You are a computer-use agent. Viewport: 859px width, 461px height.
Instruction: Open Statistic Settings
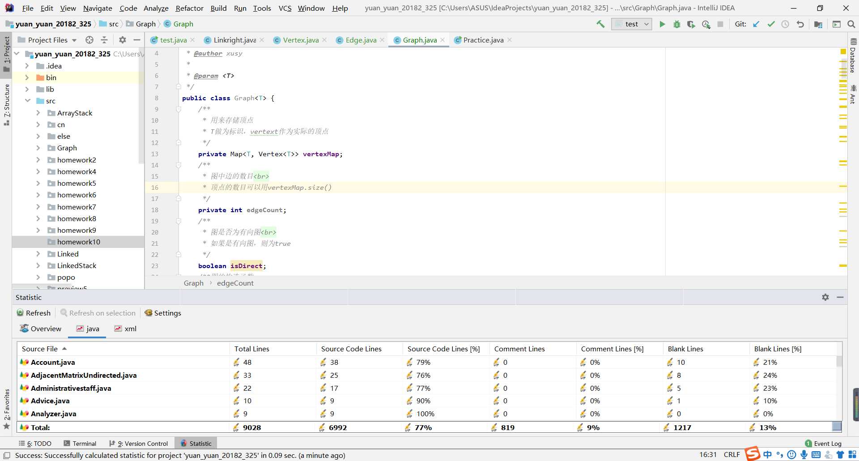tap(163, 313)
